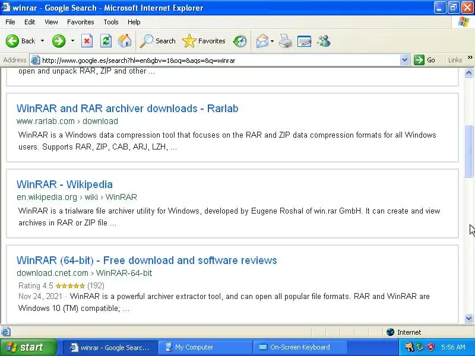Expand the Links toolbar chevron

(x=470, y=57)
